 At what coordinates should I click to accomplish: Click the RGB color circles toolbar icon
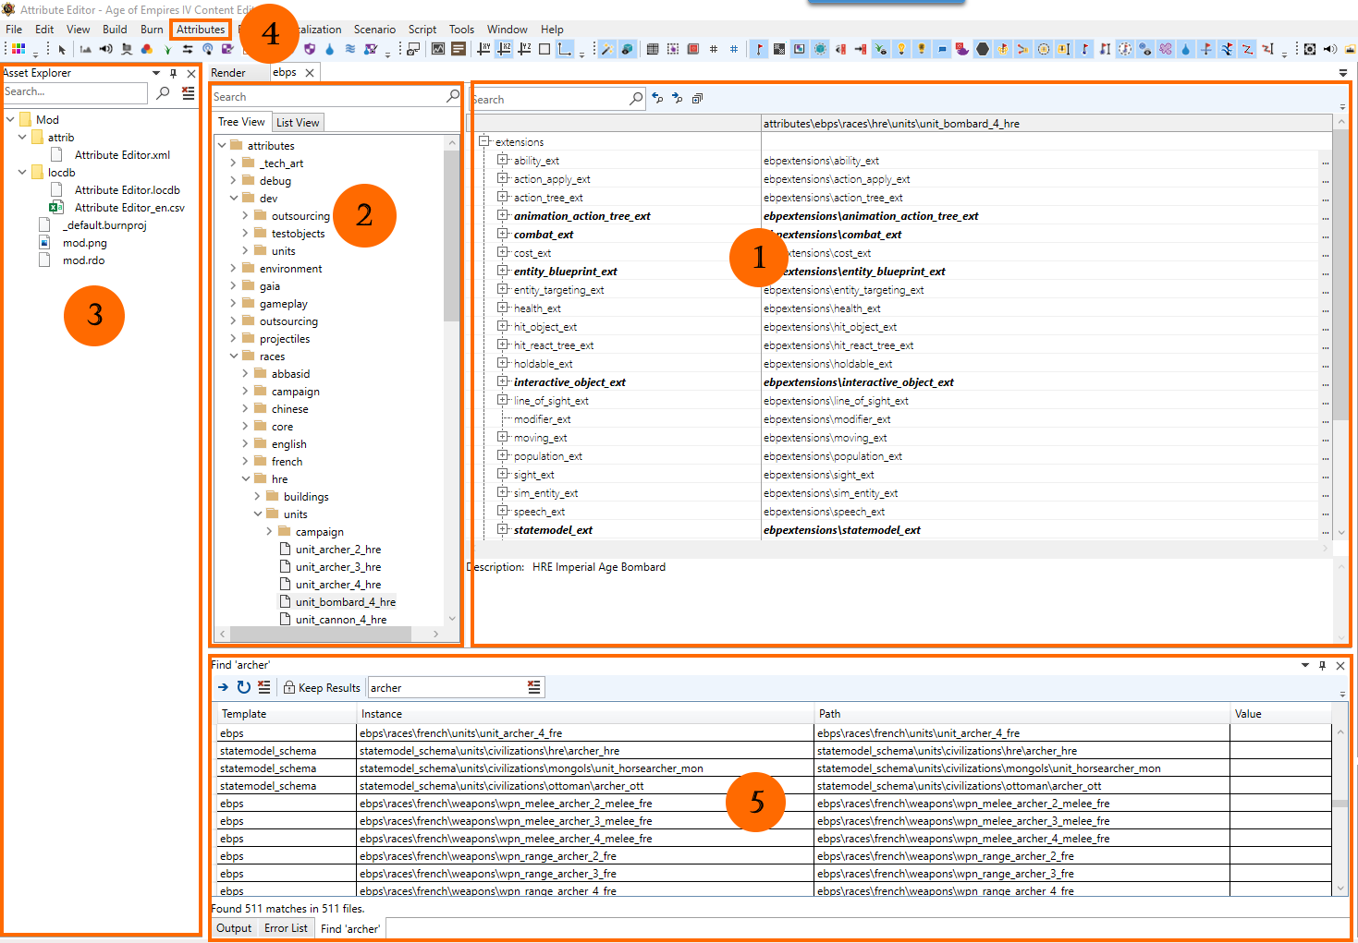146,49
